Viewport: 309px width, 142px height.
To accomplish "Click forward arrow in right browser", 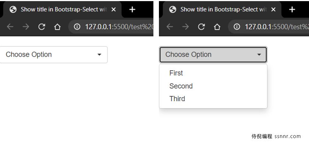I will 185,26.
